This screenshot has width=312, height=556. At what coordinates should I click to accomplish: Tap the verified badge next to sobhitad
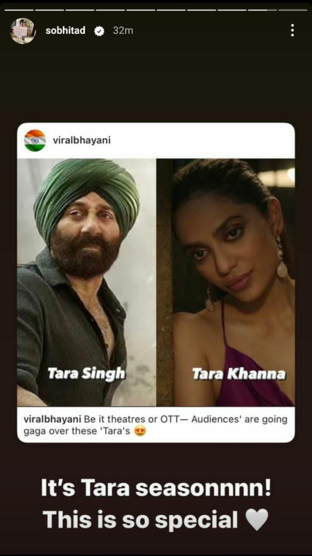coord(100,31)
